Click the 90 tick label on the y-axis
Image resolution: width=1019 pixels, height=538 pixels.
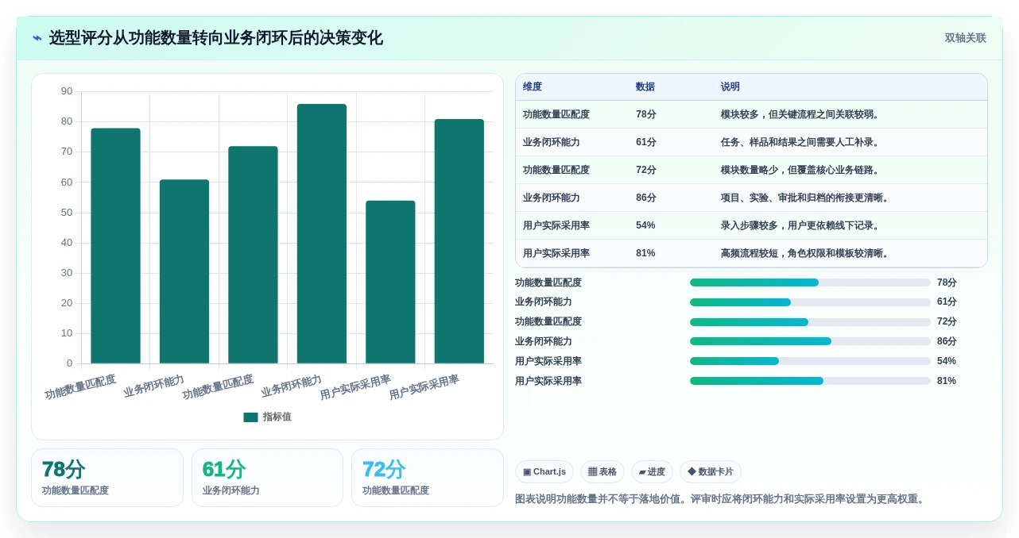[x=67, y=91]
